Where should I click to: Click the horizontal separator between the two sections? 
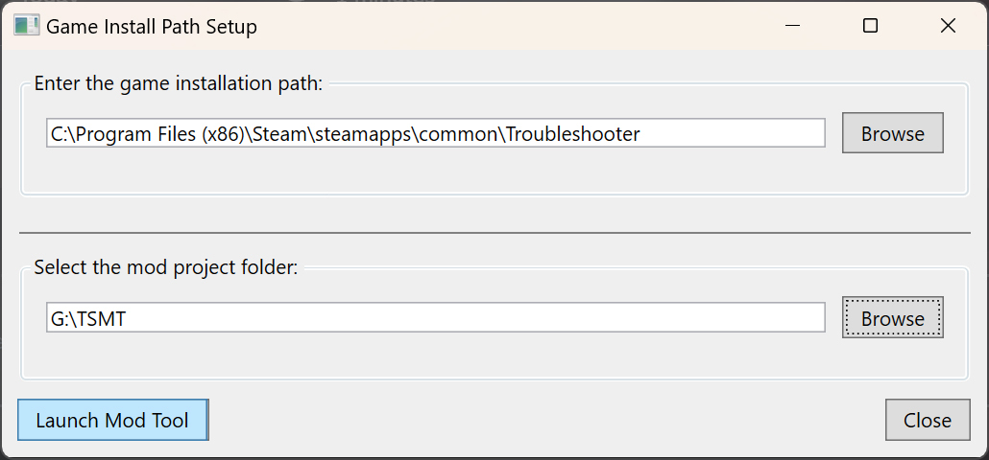494,233
